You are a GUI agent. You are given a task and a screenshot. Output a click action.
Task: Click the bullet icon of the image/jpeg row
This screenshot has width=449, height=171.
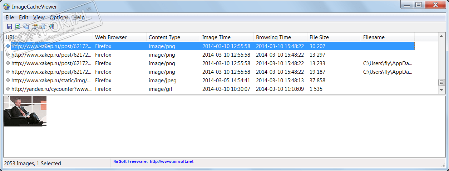click(8, 81)
